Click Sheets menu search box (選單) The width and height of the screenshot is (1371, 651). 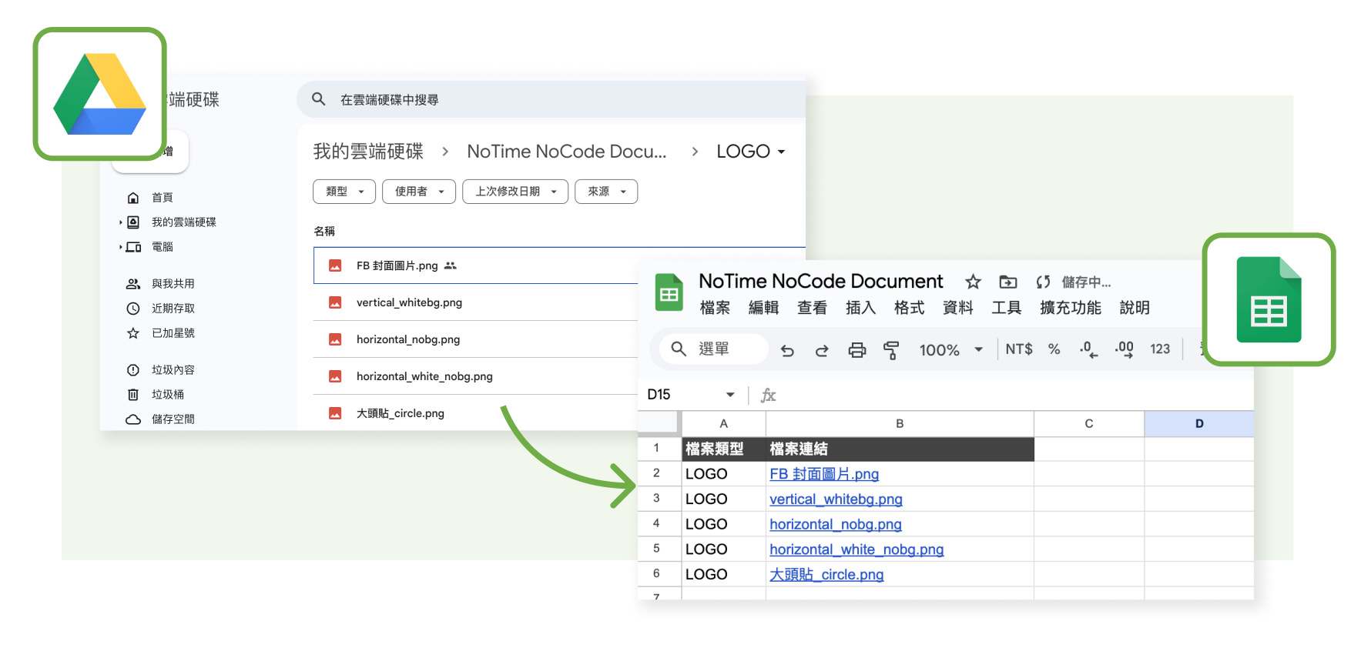pos(714,349)
